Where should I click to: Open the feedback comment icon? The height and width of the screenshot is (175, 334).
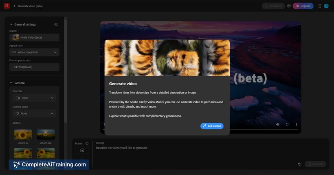point(289,6)
